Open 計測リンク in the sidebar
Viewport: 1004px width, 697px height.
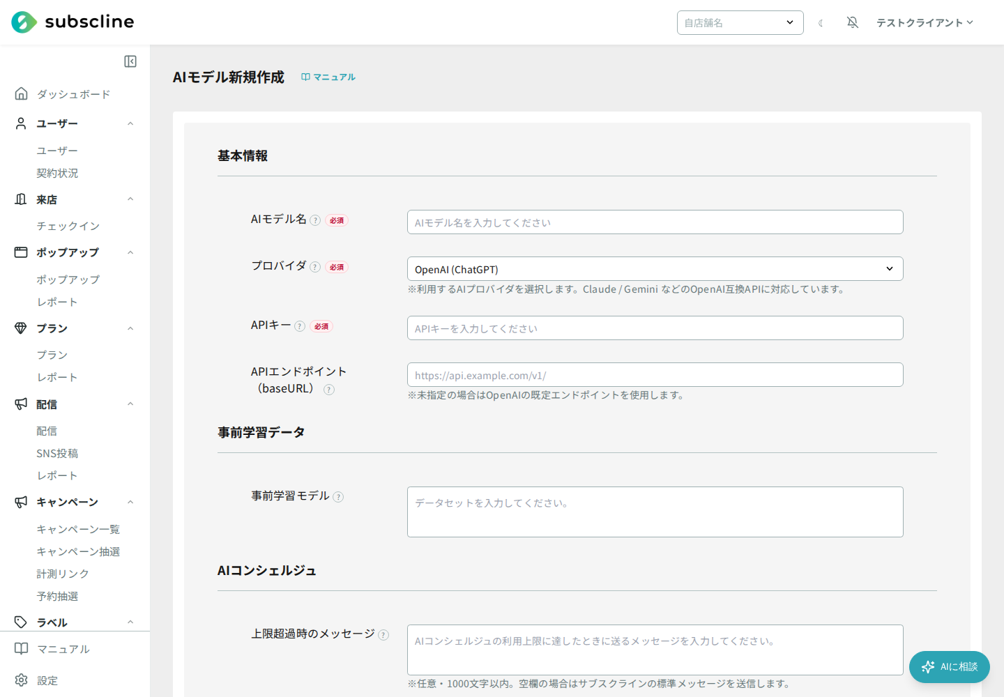[63, 574]
